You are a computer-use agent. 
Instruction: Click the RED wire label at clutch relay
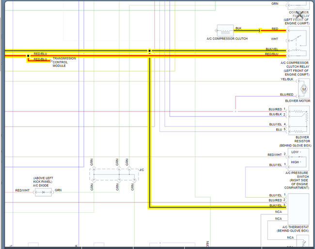[275, 29]
